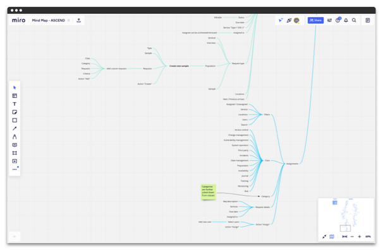
Task: Select the 'Third party' node
Action: point(243,151)
